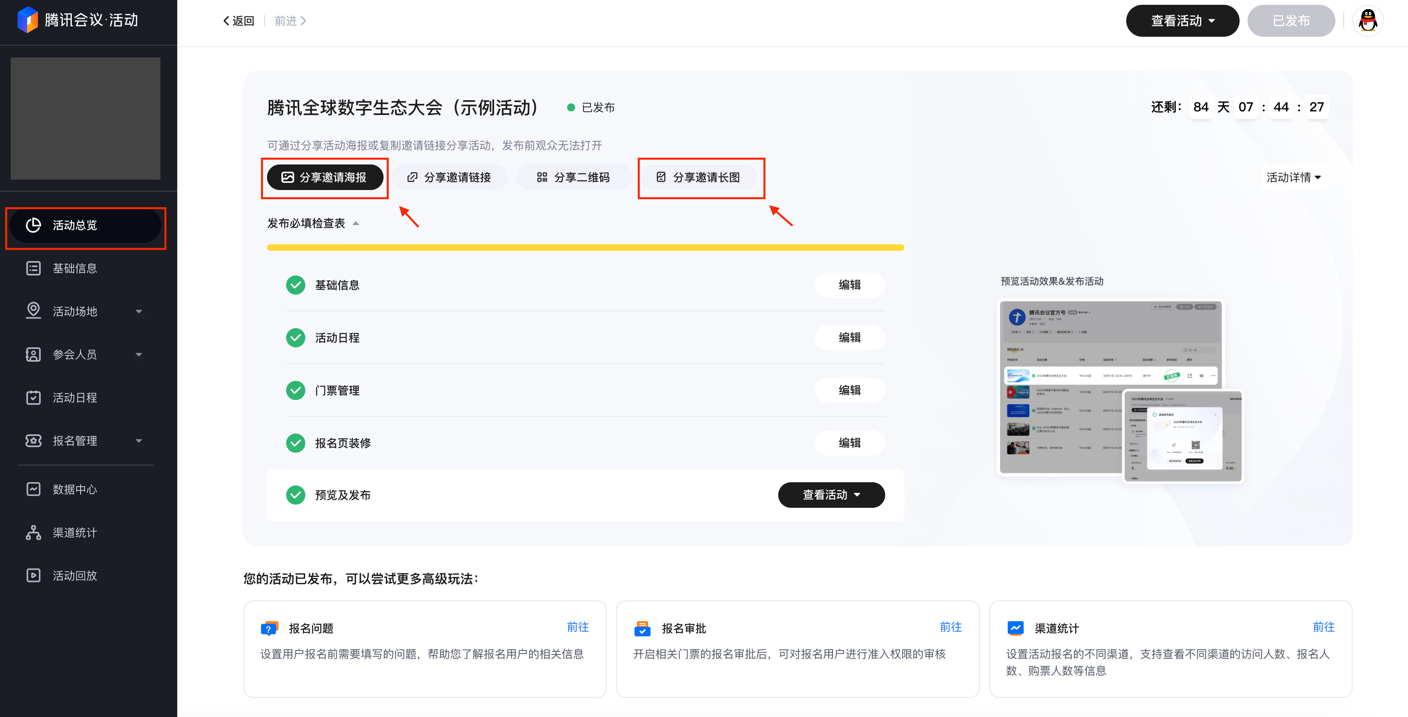1408x717 pixels.
Task: Select 活动总览 in the sidebar
Action: click(85, 225)
